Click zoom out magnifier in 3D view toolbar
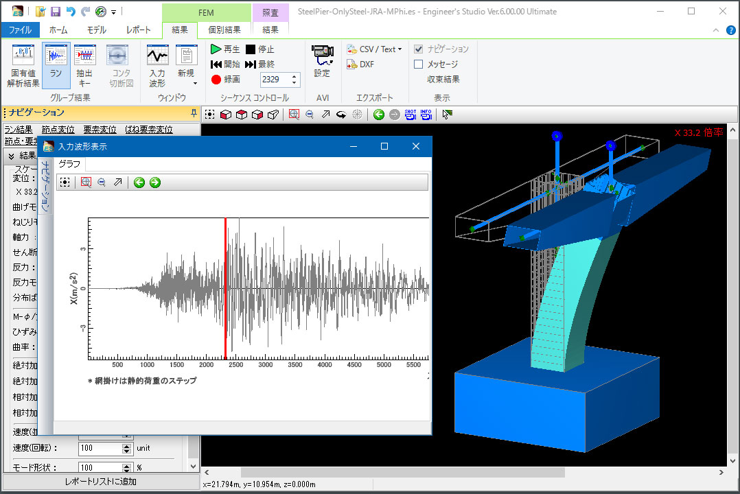 (310, 115)
